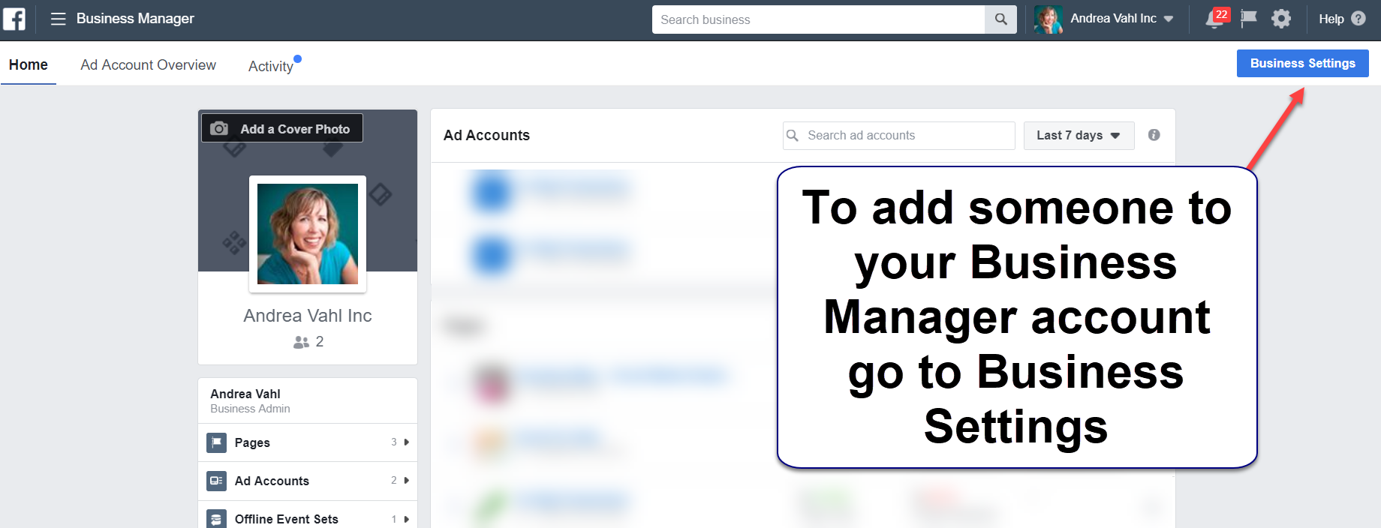Click the Offline Event Sets icon
The width and height of the screenshot is (1381, 528).
pyautogui.click(x=217, y=519)
